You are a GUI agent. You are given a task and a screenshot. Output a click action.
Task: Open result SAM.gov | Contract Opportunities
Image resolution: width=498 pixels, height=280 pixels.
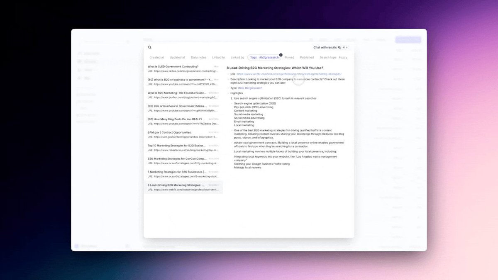click(x=183, y=134)
